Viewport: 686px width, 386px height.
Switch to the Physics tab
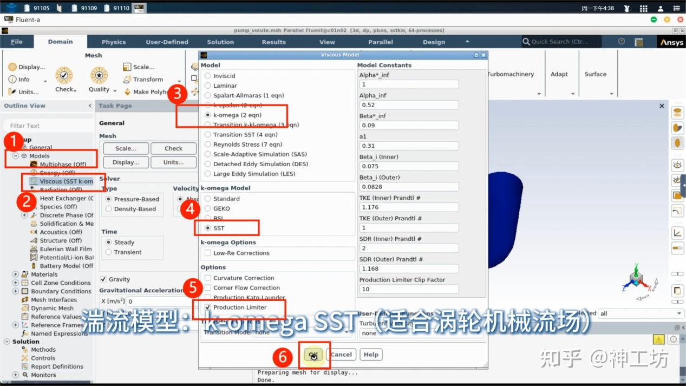(x=114, y=42)
